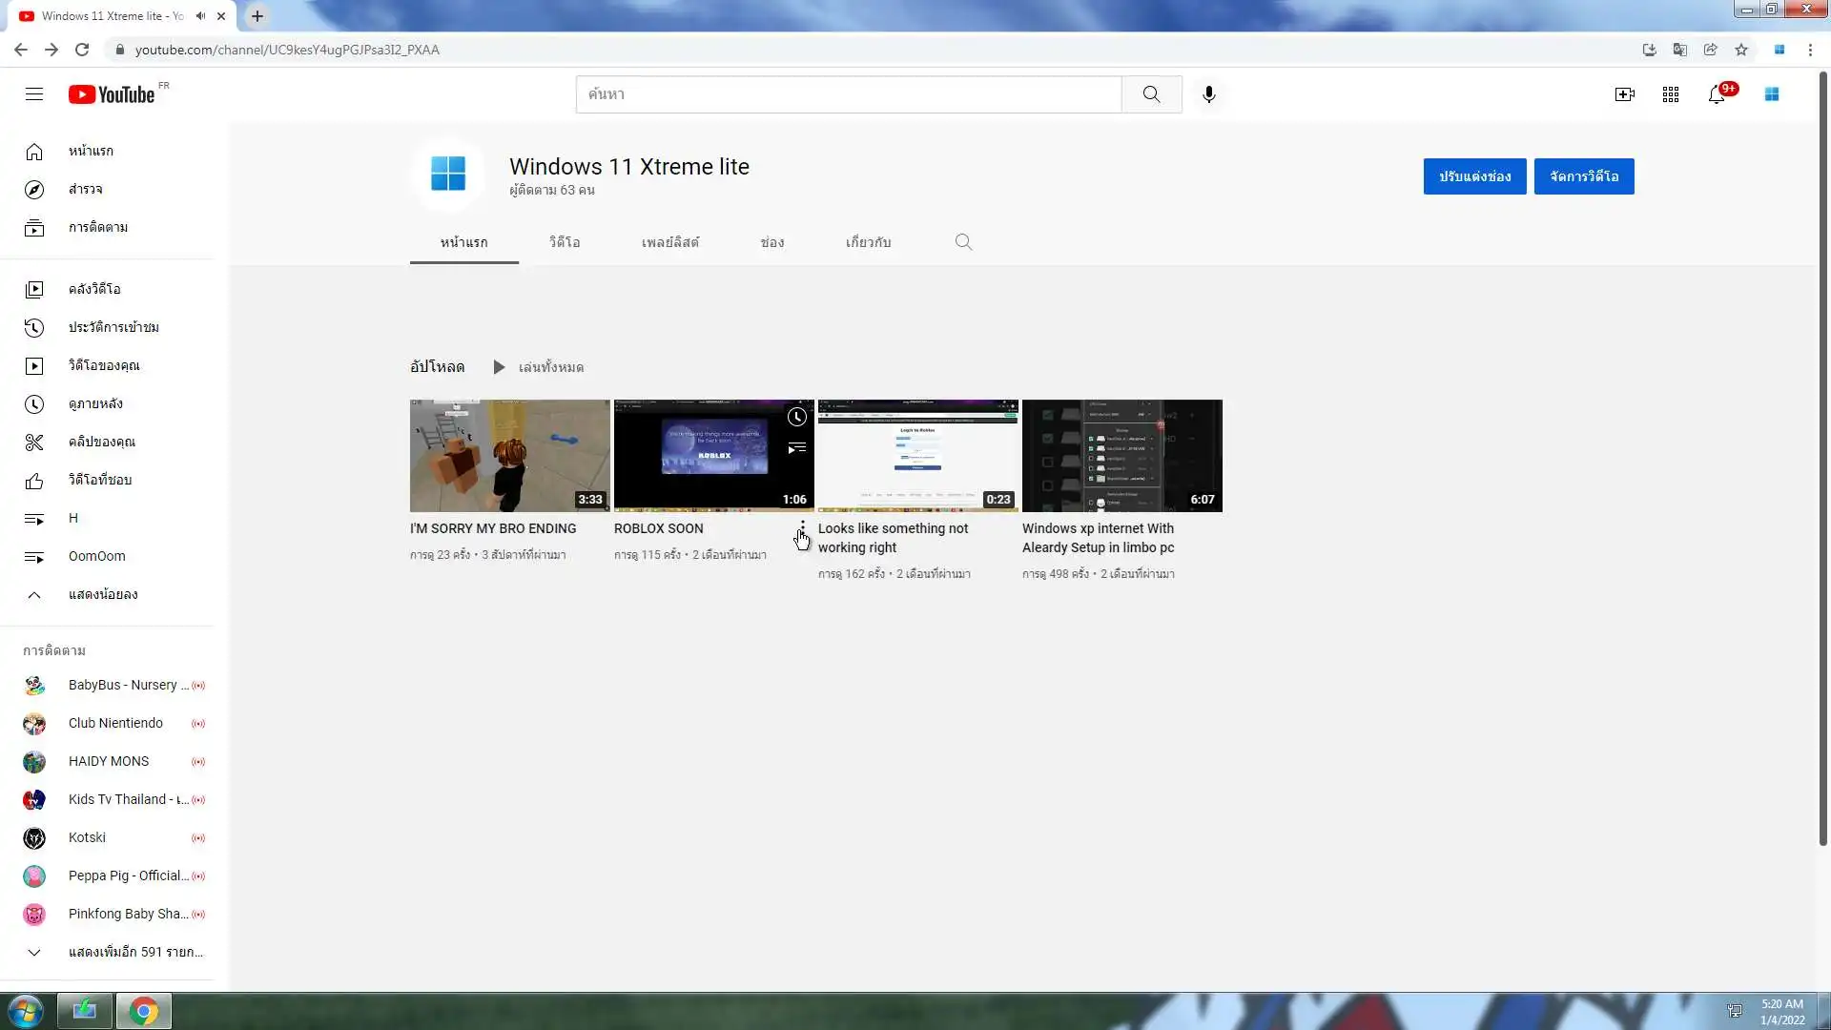This screenshot has width=1831, height=1030.
Task: Open I'M SORRY MY BRO ENDING thumbnail
Action: (x=509, y=456)
